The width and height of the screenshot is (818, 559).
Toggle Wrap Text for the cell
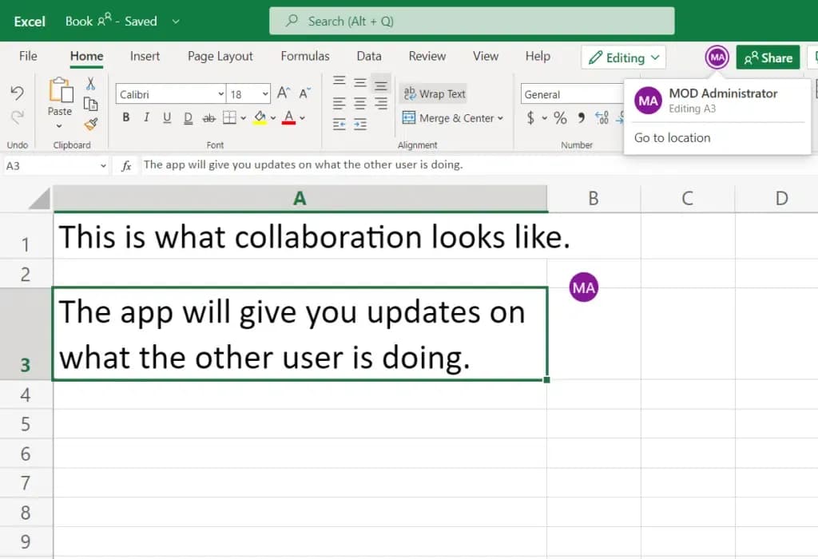click(x=434, y=93)
